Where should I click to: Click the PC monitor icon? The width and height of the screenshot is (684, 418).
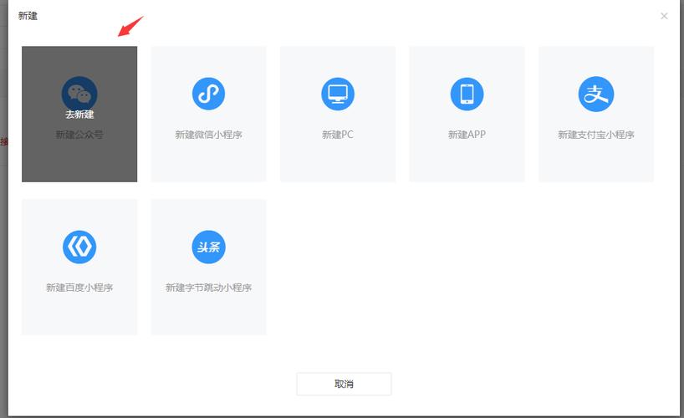click(338, 94)
